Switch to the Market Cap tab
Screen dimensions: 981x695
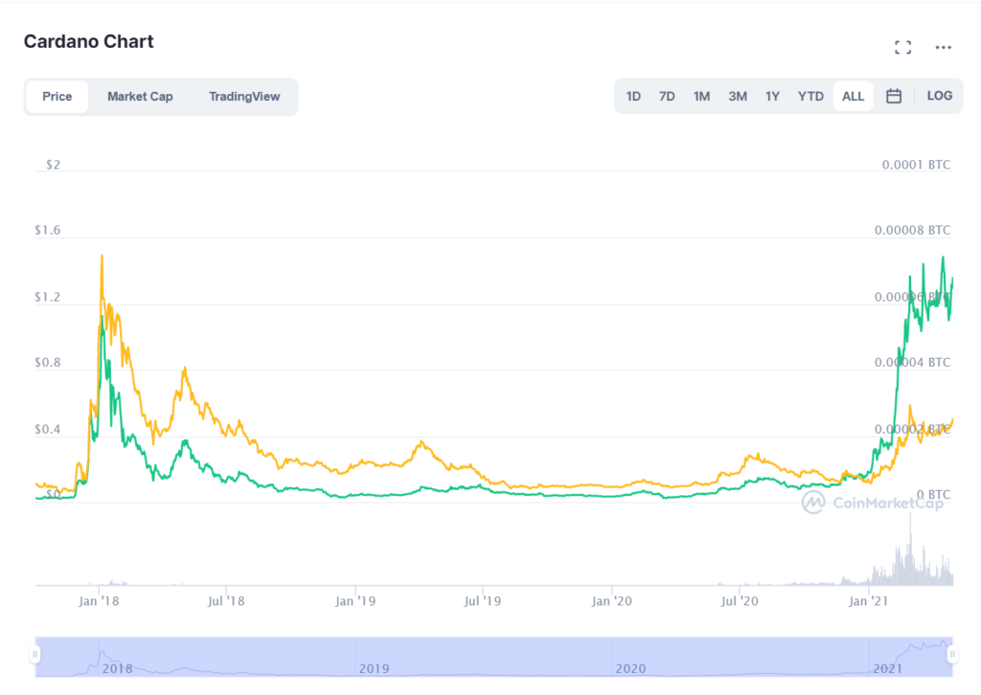click(x=140, y=97)
